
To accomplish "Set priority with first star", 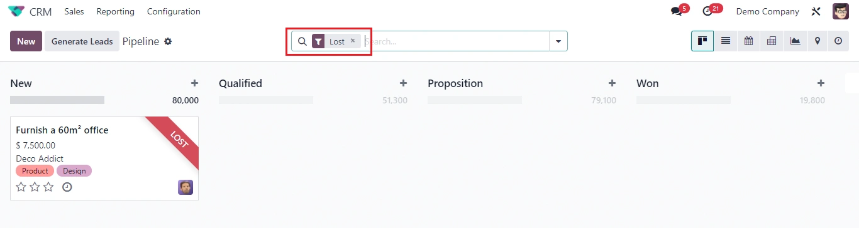I will 21,187.
